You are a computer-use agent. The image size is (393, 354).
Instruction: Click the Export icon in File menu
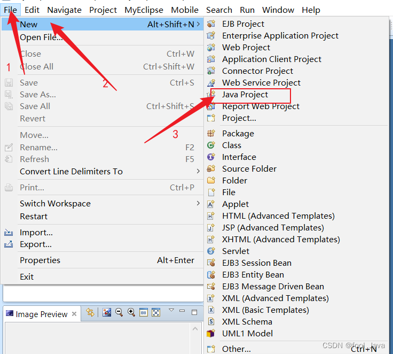point(9,244)
